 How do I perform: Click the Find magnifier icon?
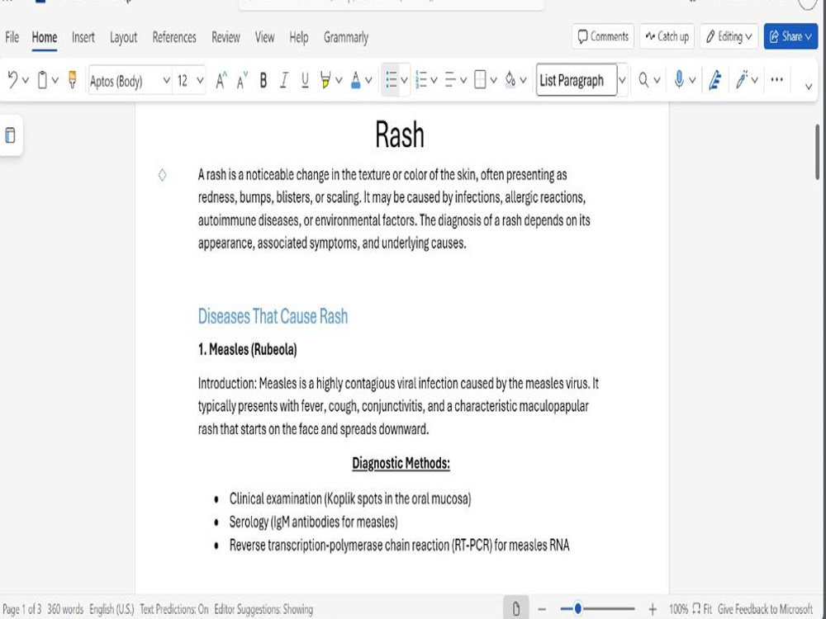pyautogui.click(x=643, y=80)
